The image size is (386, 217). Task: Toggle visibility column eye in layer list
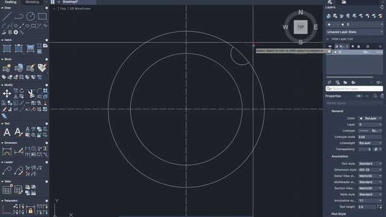point(330,46)
